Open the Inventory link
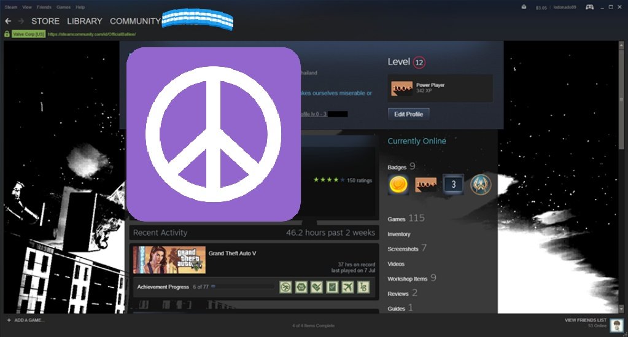 (x=399, y=234)
